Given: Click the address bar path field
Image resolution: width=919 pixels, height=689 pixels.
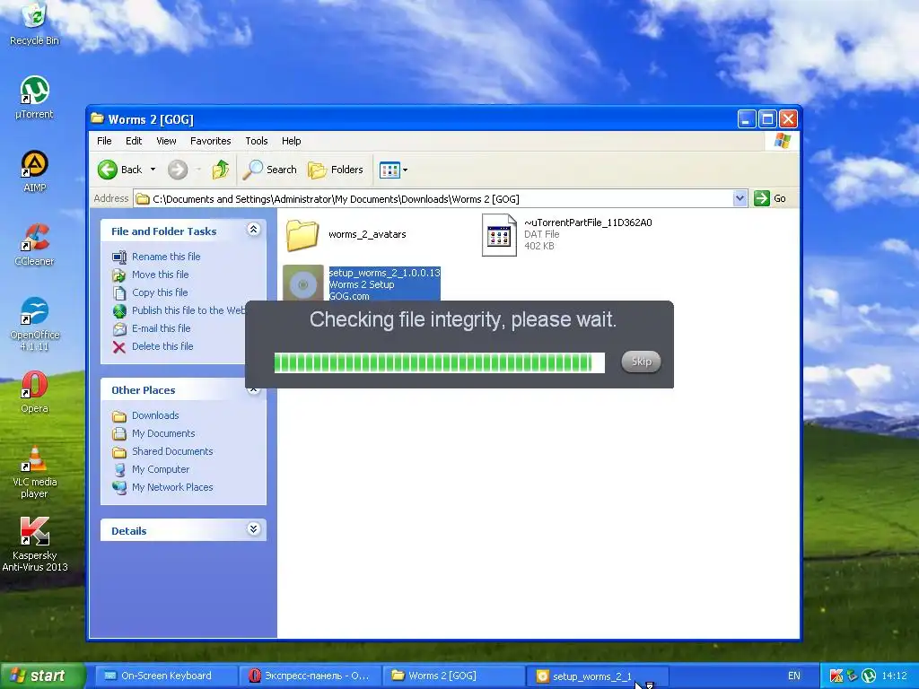Looking at the screenshot, I should 433,198.
